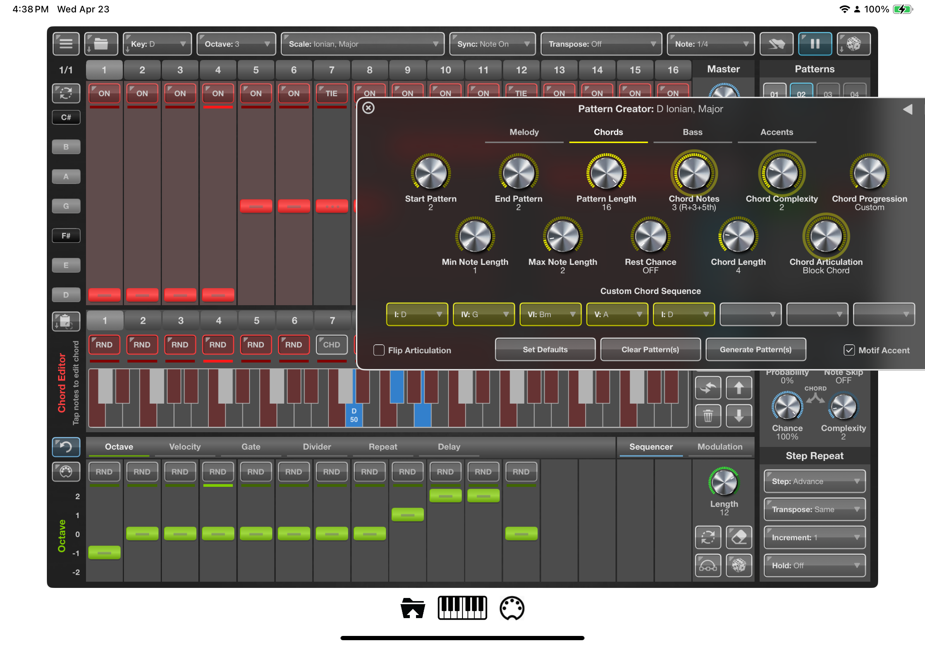
Task: Click the step 6 red G note block
Action: coord(294,206)
